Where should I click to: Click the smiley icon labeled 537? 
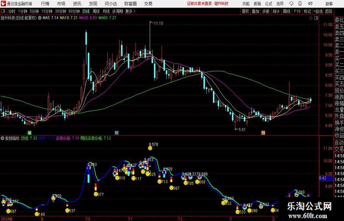pyautogui.click(x=67, y=210)
